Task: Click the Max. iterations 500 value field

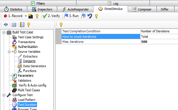Action: click(159, 42)
